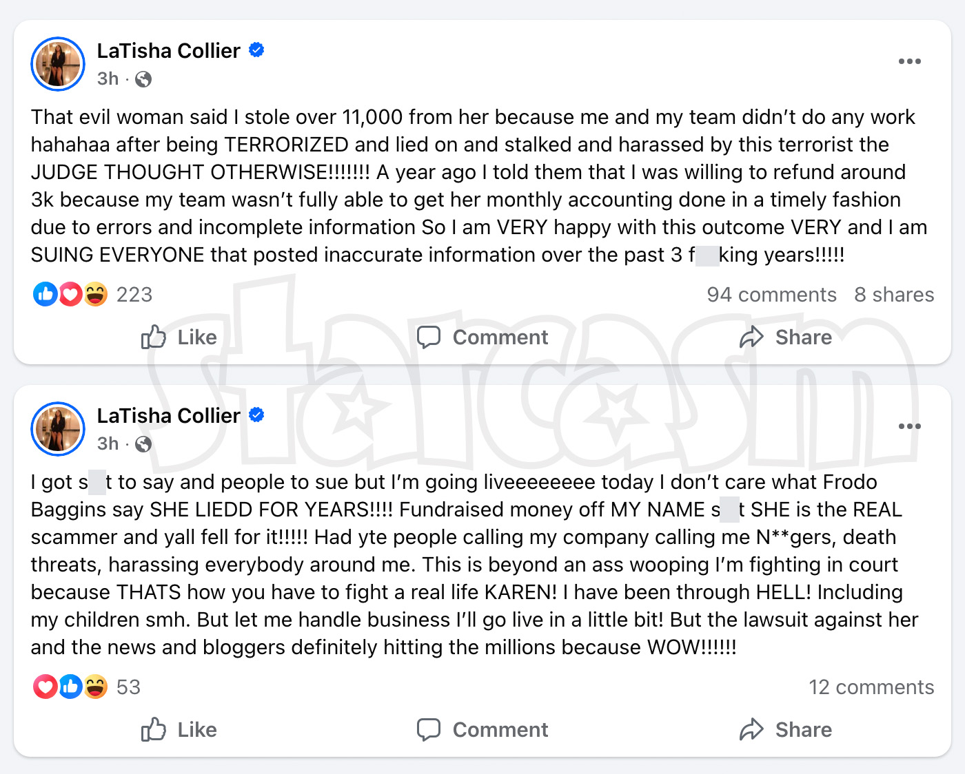
Task: Share the first post
Action: pos(786,337)
